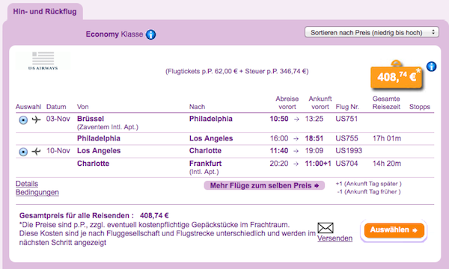This screenshot has width=449, height=269.
Task: Click the envelope icon above Versenden
Action: [326, 228]
